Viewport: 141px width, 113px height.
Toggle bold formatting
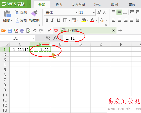point(47,20)
